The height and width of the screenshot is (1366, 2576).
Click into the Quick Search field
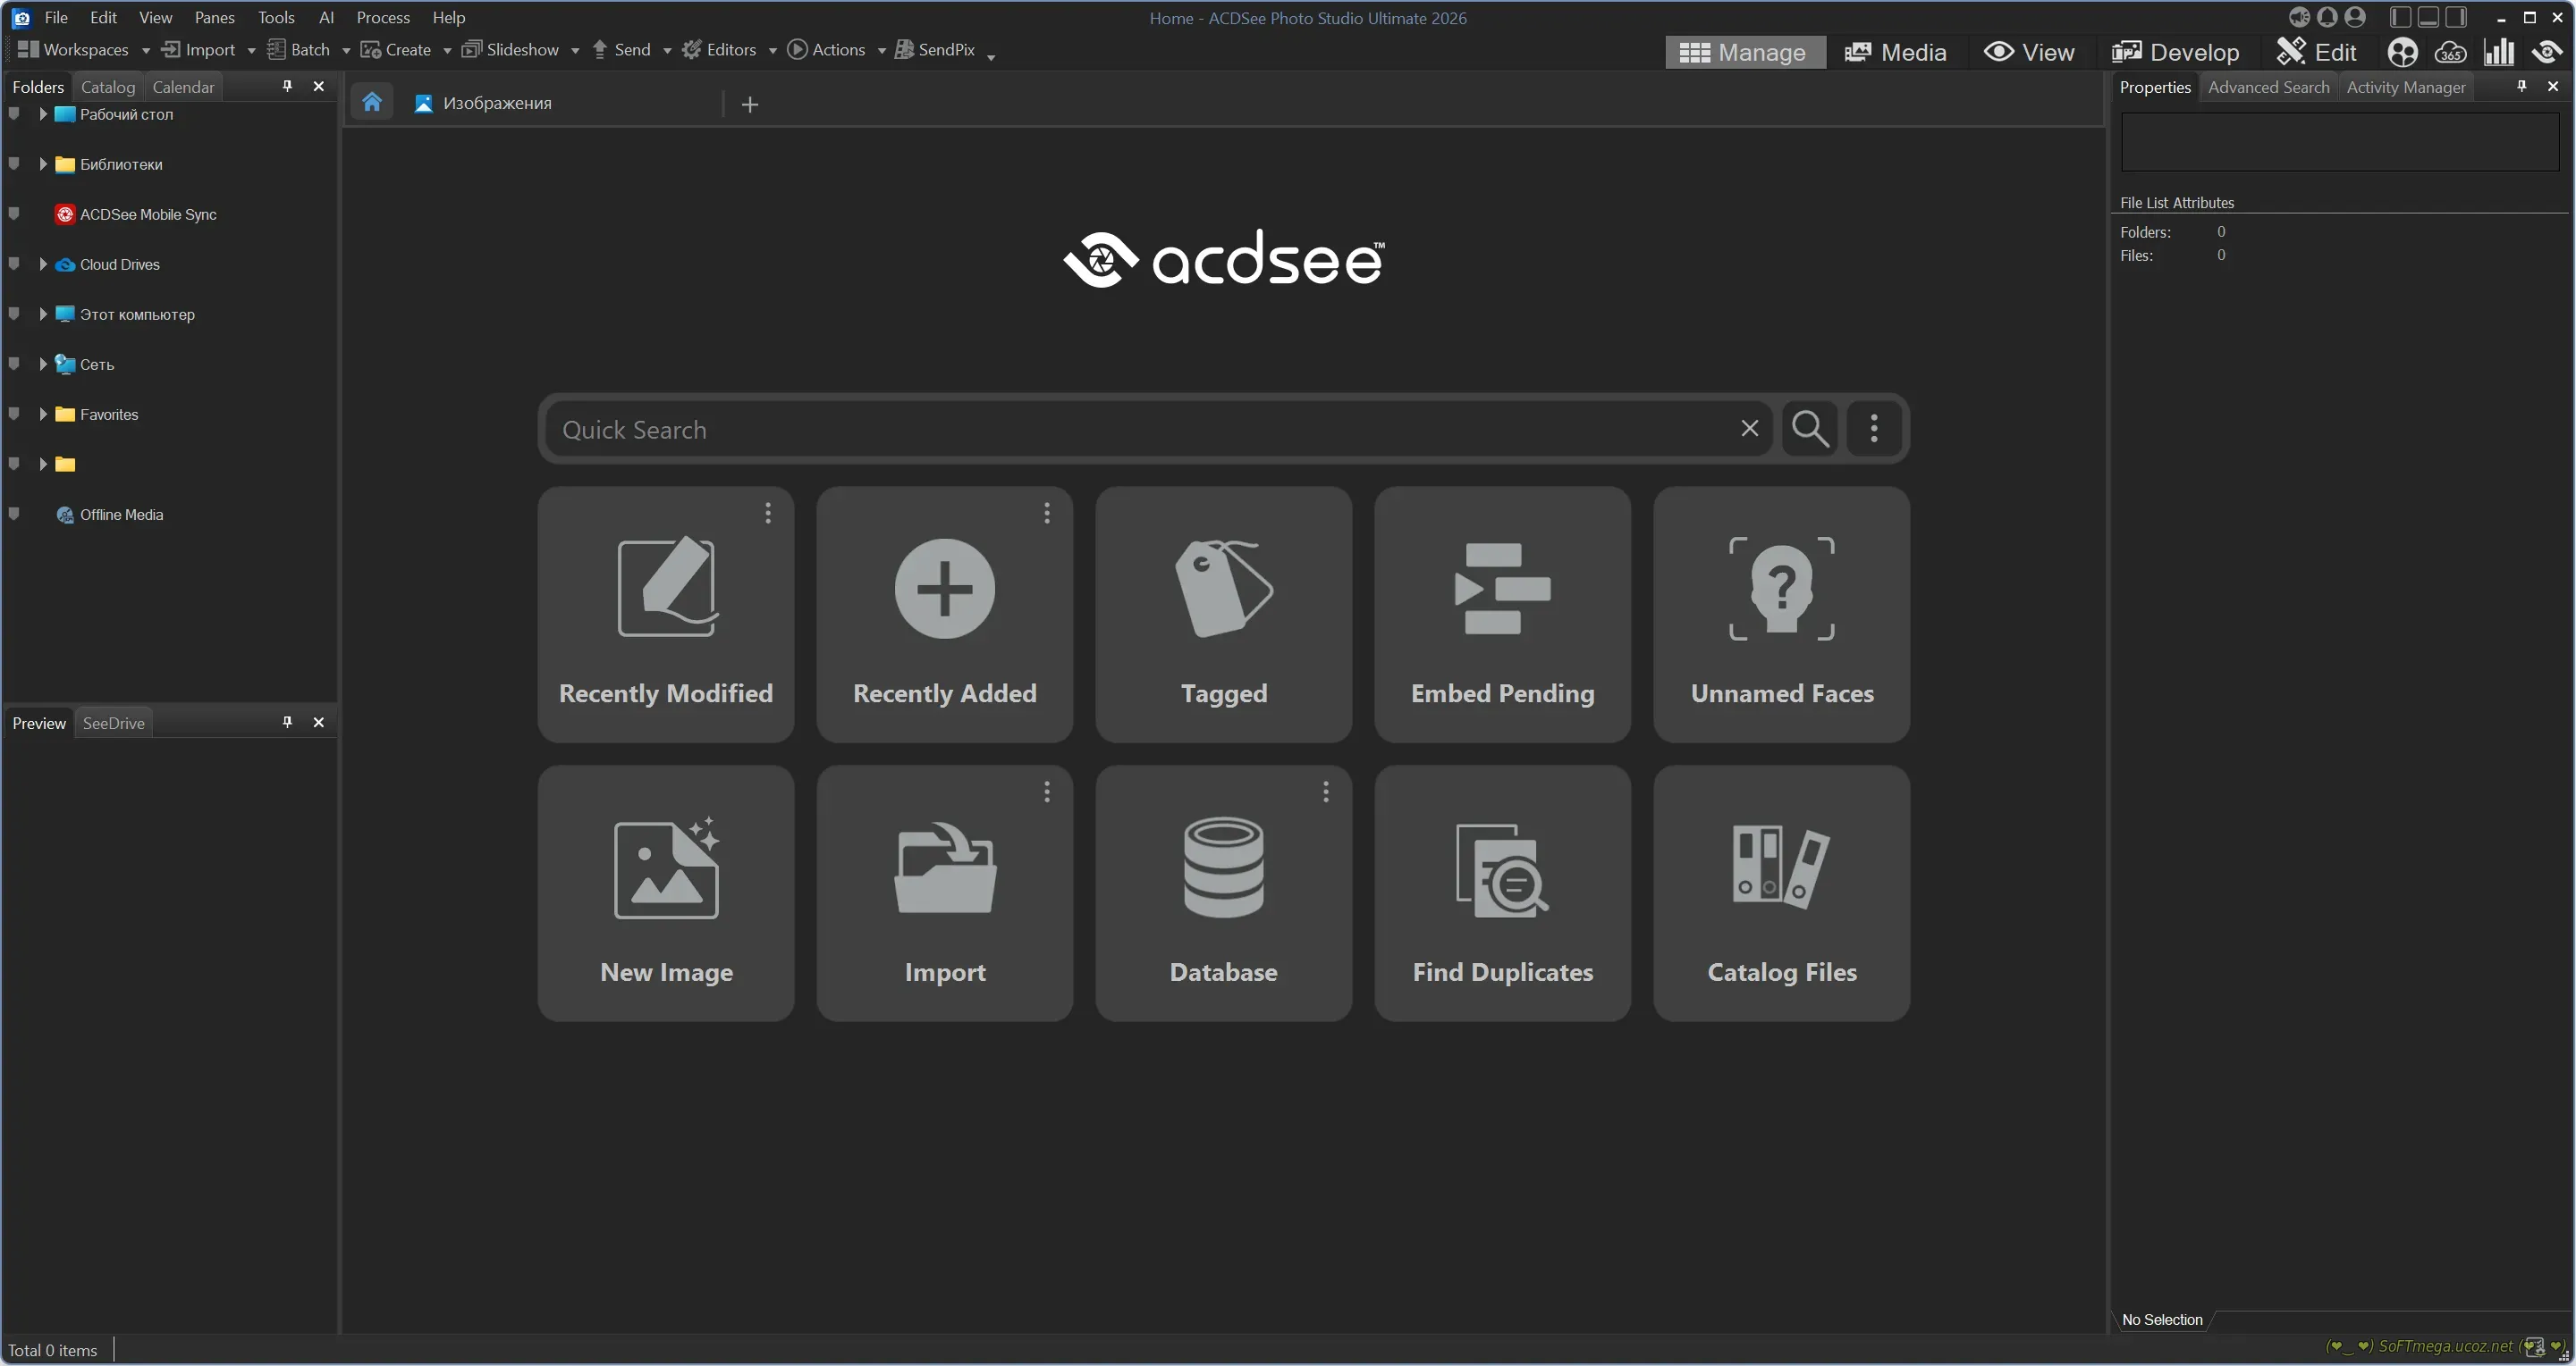pyautogui.click(x=1140, y=429)
